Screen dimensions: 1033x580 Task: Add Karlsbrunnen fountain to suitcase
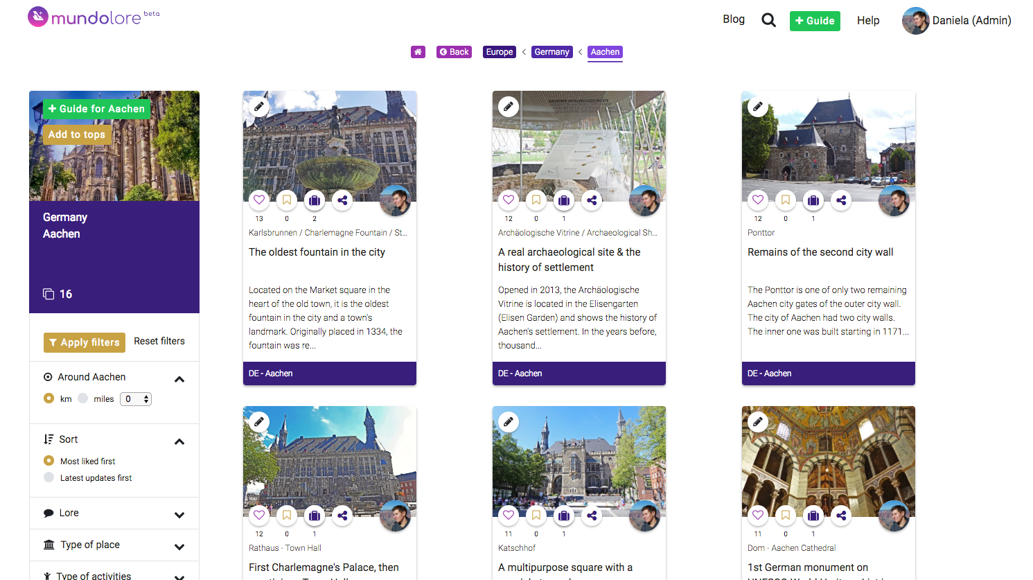coord(315,200)
